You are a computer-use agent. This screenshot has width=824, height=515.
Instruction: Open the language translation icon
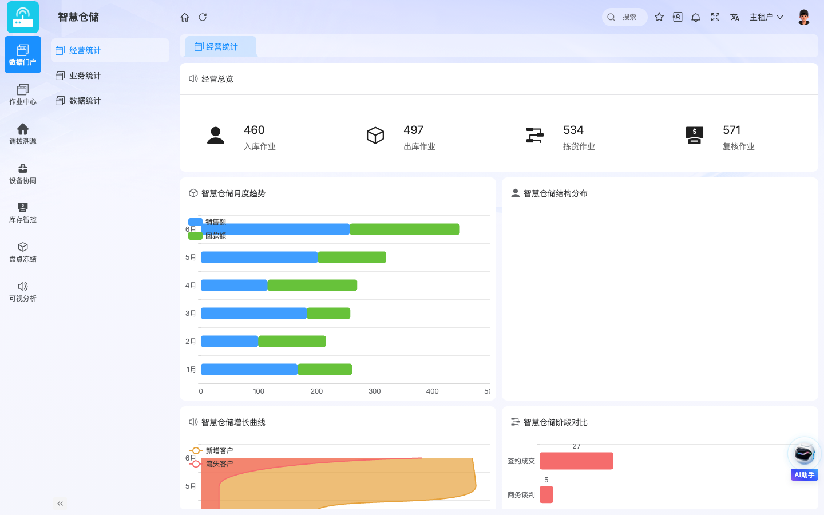735,17
